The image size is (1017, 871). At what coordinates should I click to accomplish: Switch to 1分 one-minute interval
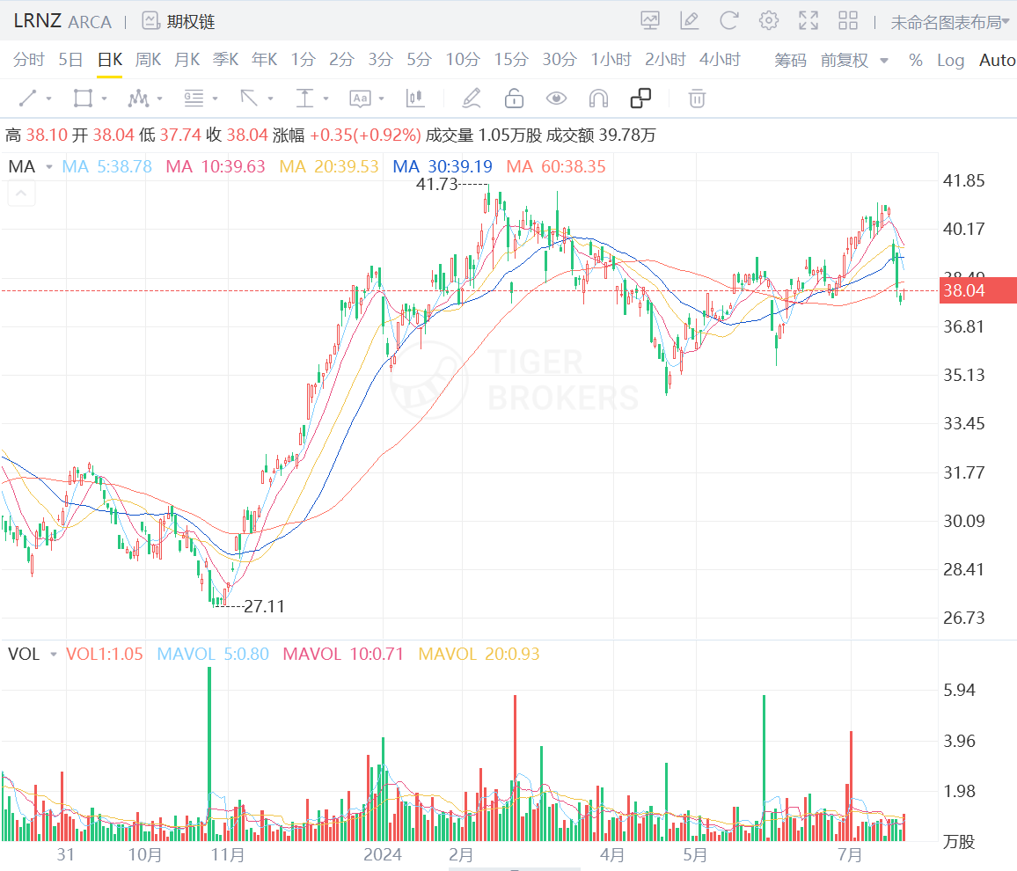pos(303,60)
